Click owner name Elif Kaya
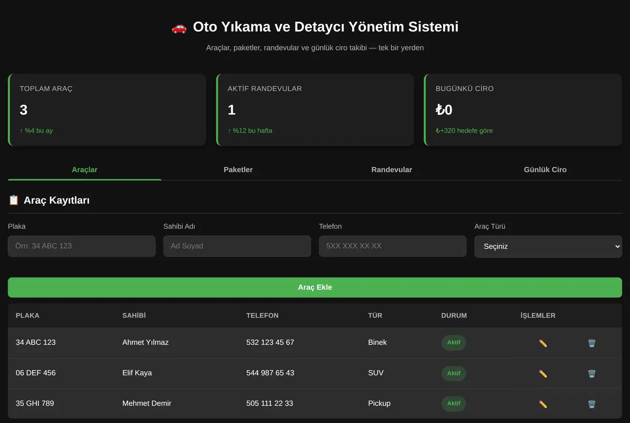This screenshot has height=423, width=630. [x=137, y=373]
